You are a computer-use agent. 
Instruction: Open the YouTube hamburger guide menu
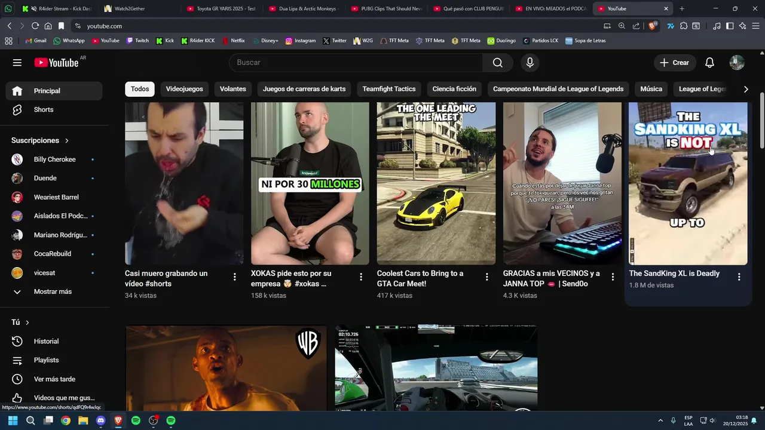pyautogui.click(x=17, y=63)
